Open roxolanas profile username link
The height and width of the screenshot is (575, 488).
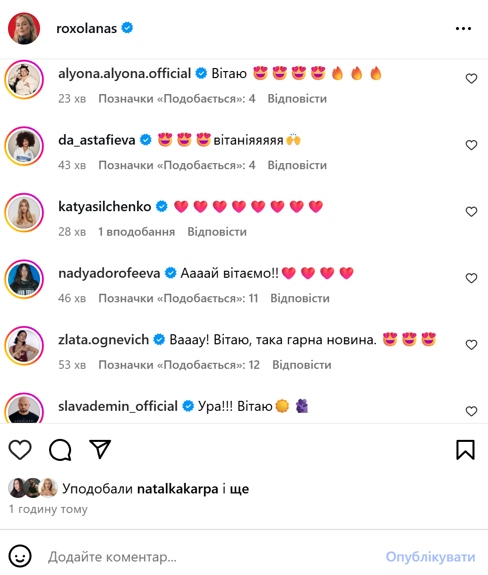87,29
